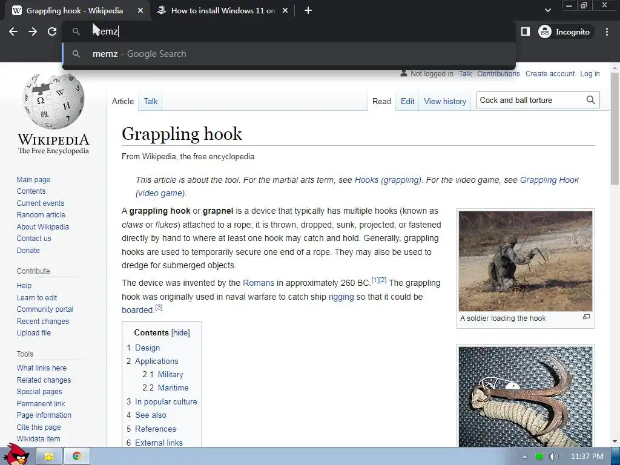Click the Wikipedia search magnifier icon
Viewport: 620px width, 465px height.
pos(590,100)
